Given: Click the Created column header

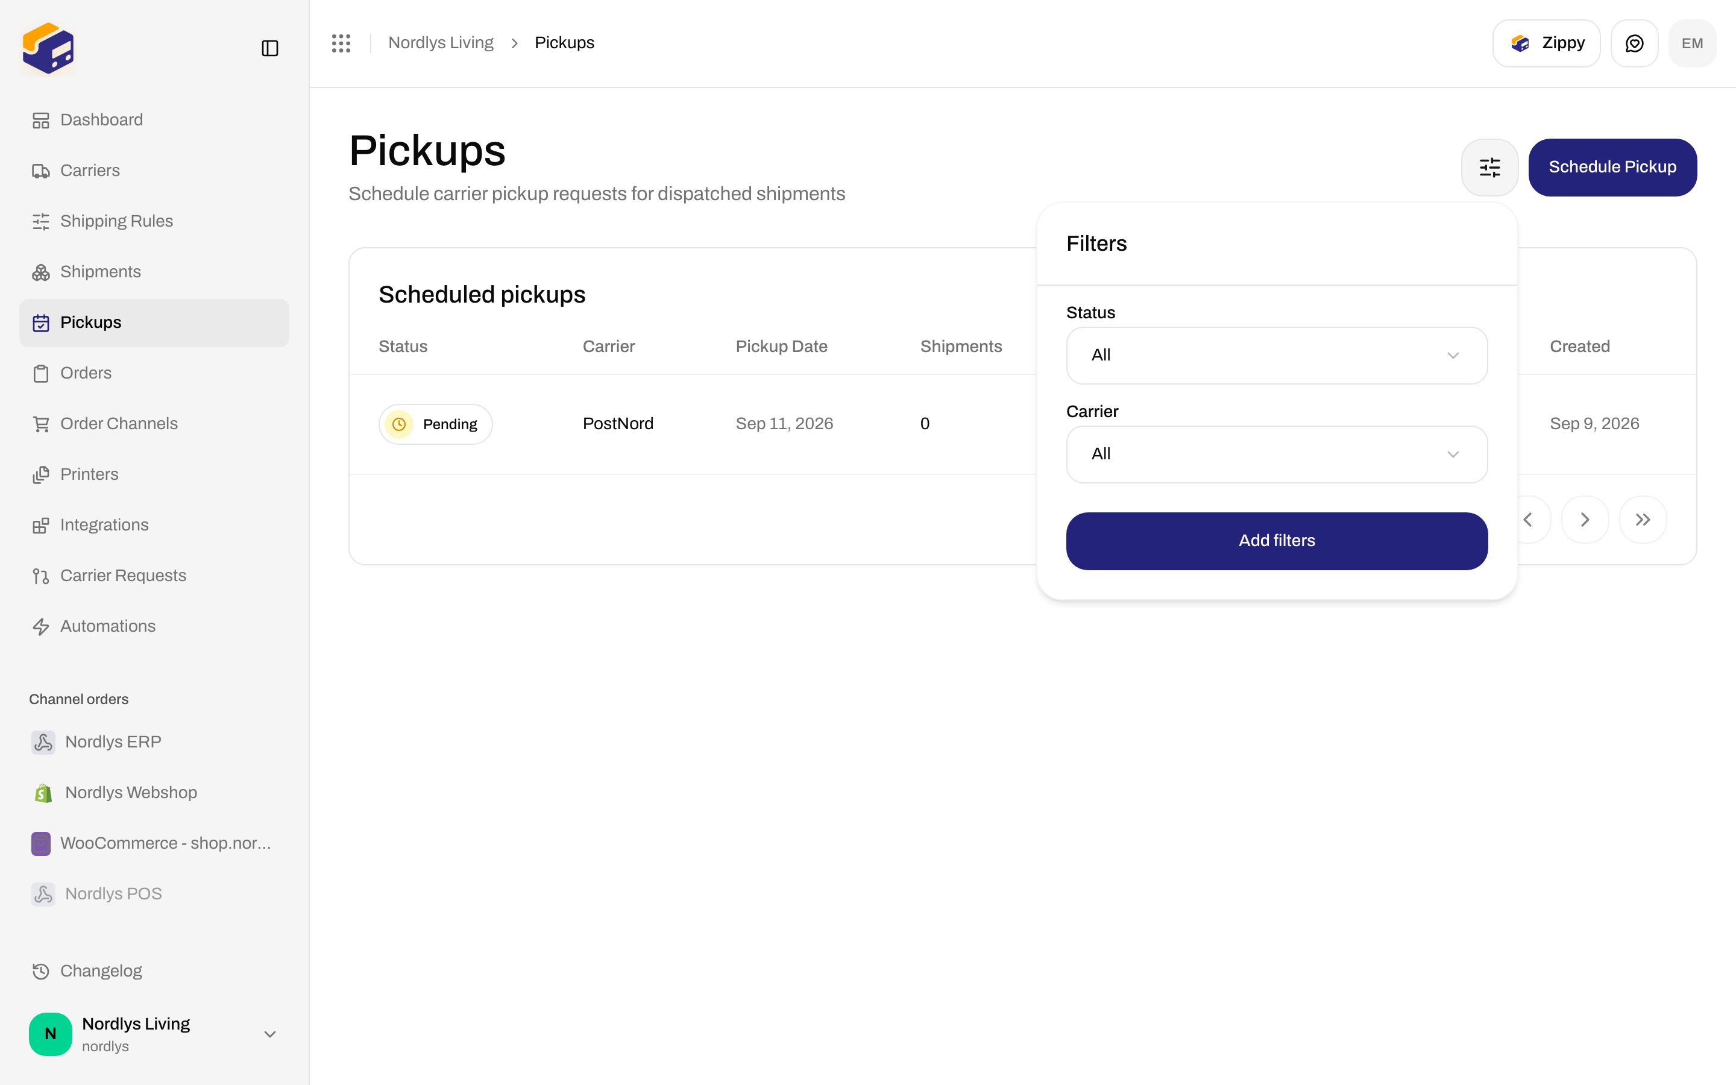Looking at the screenshot, I should click(1580, 347).
